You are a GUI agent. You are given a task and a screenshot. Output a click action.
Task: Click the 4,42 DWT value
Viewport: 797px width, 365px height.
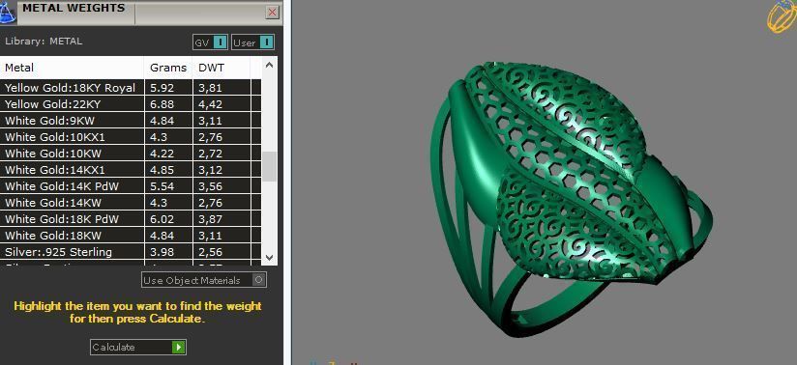point(211,104)
